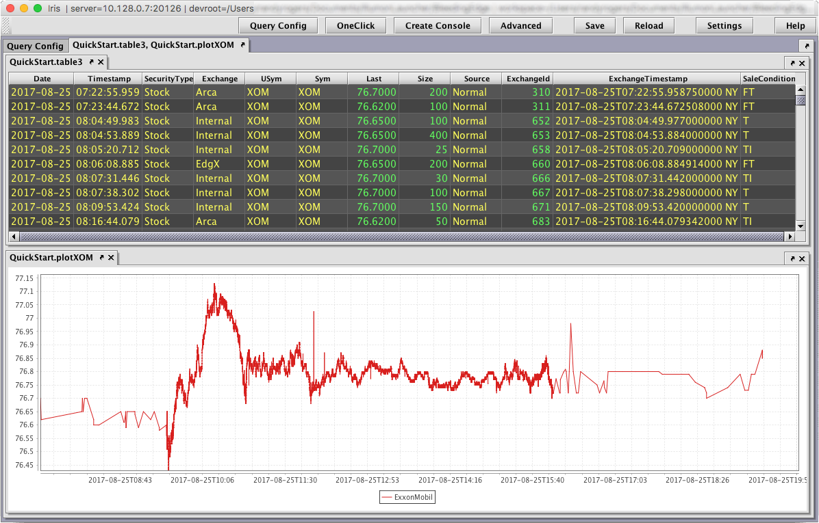
Task: Click the undock arrow on the main QuickStart.table3, QuickStart.plotXOM tab
Action: pos(242,45)
